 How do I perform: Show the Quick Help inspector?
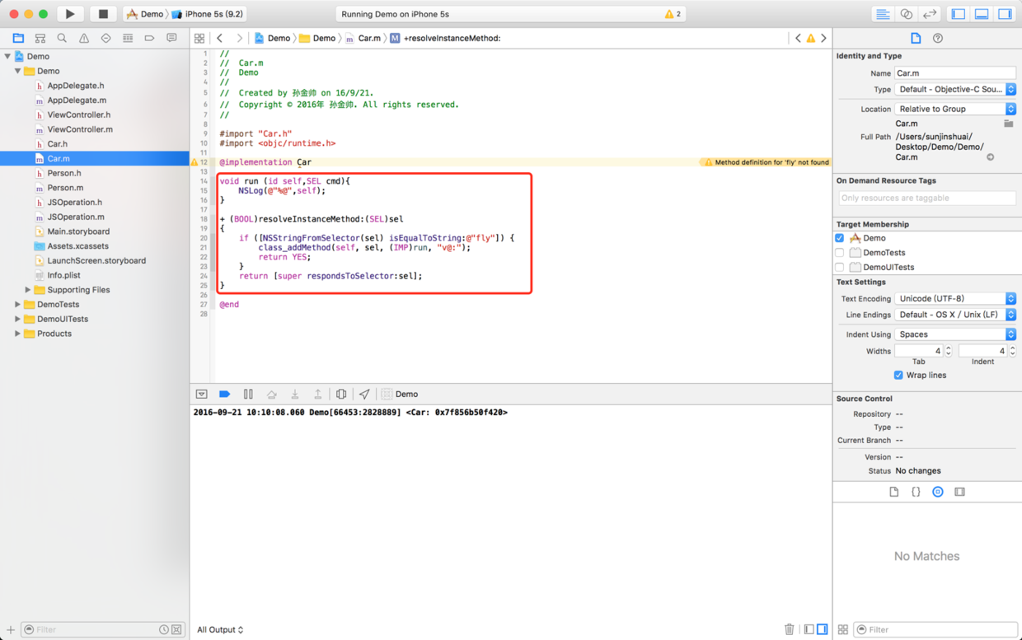pyautogui.click(x=938, y=38)
